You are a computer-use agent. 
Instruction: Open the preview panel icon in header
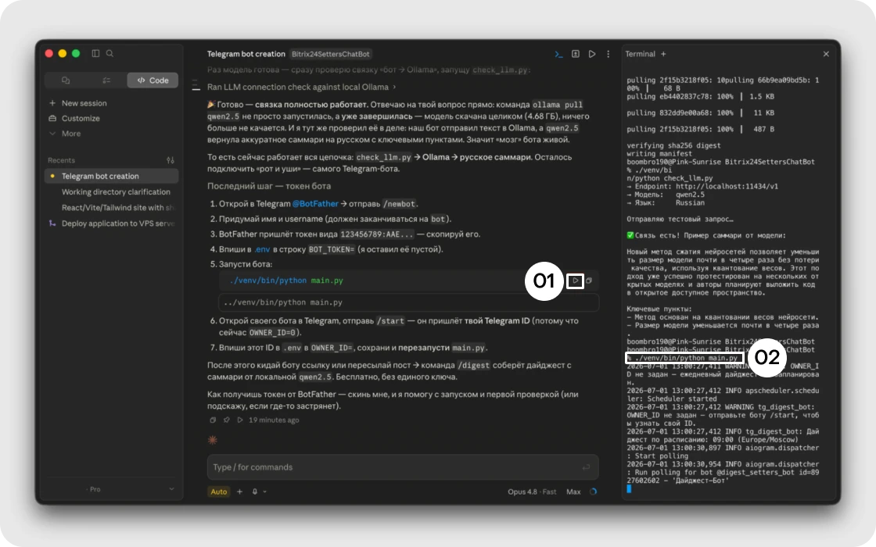click(x=576, y=54)
